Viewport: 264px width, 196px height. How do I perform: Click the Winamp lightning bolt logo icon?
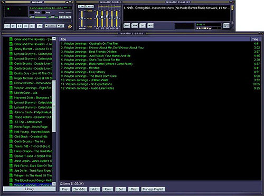coord(70,26)
